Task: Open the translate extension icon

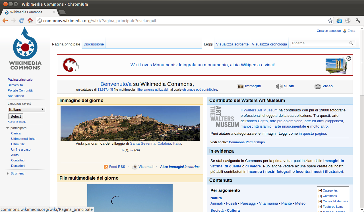Action: (339, 20)
